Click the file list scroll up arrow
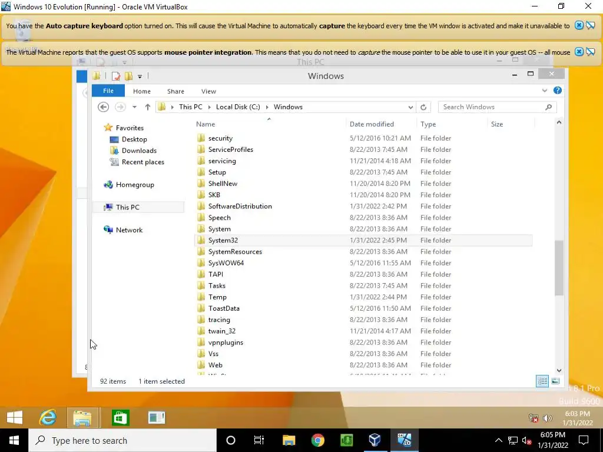This screenshot has width=603, height=452. (559, 122)
